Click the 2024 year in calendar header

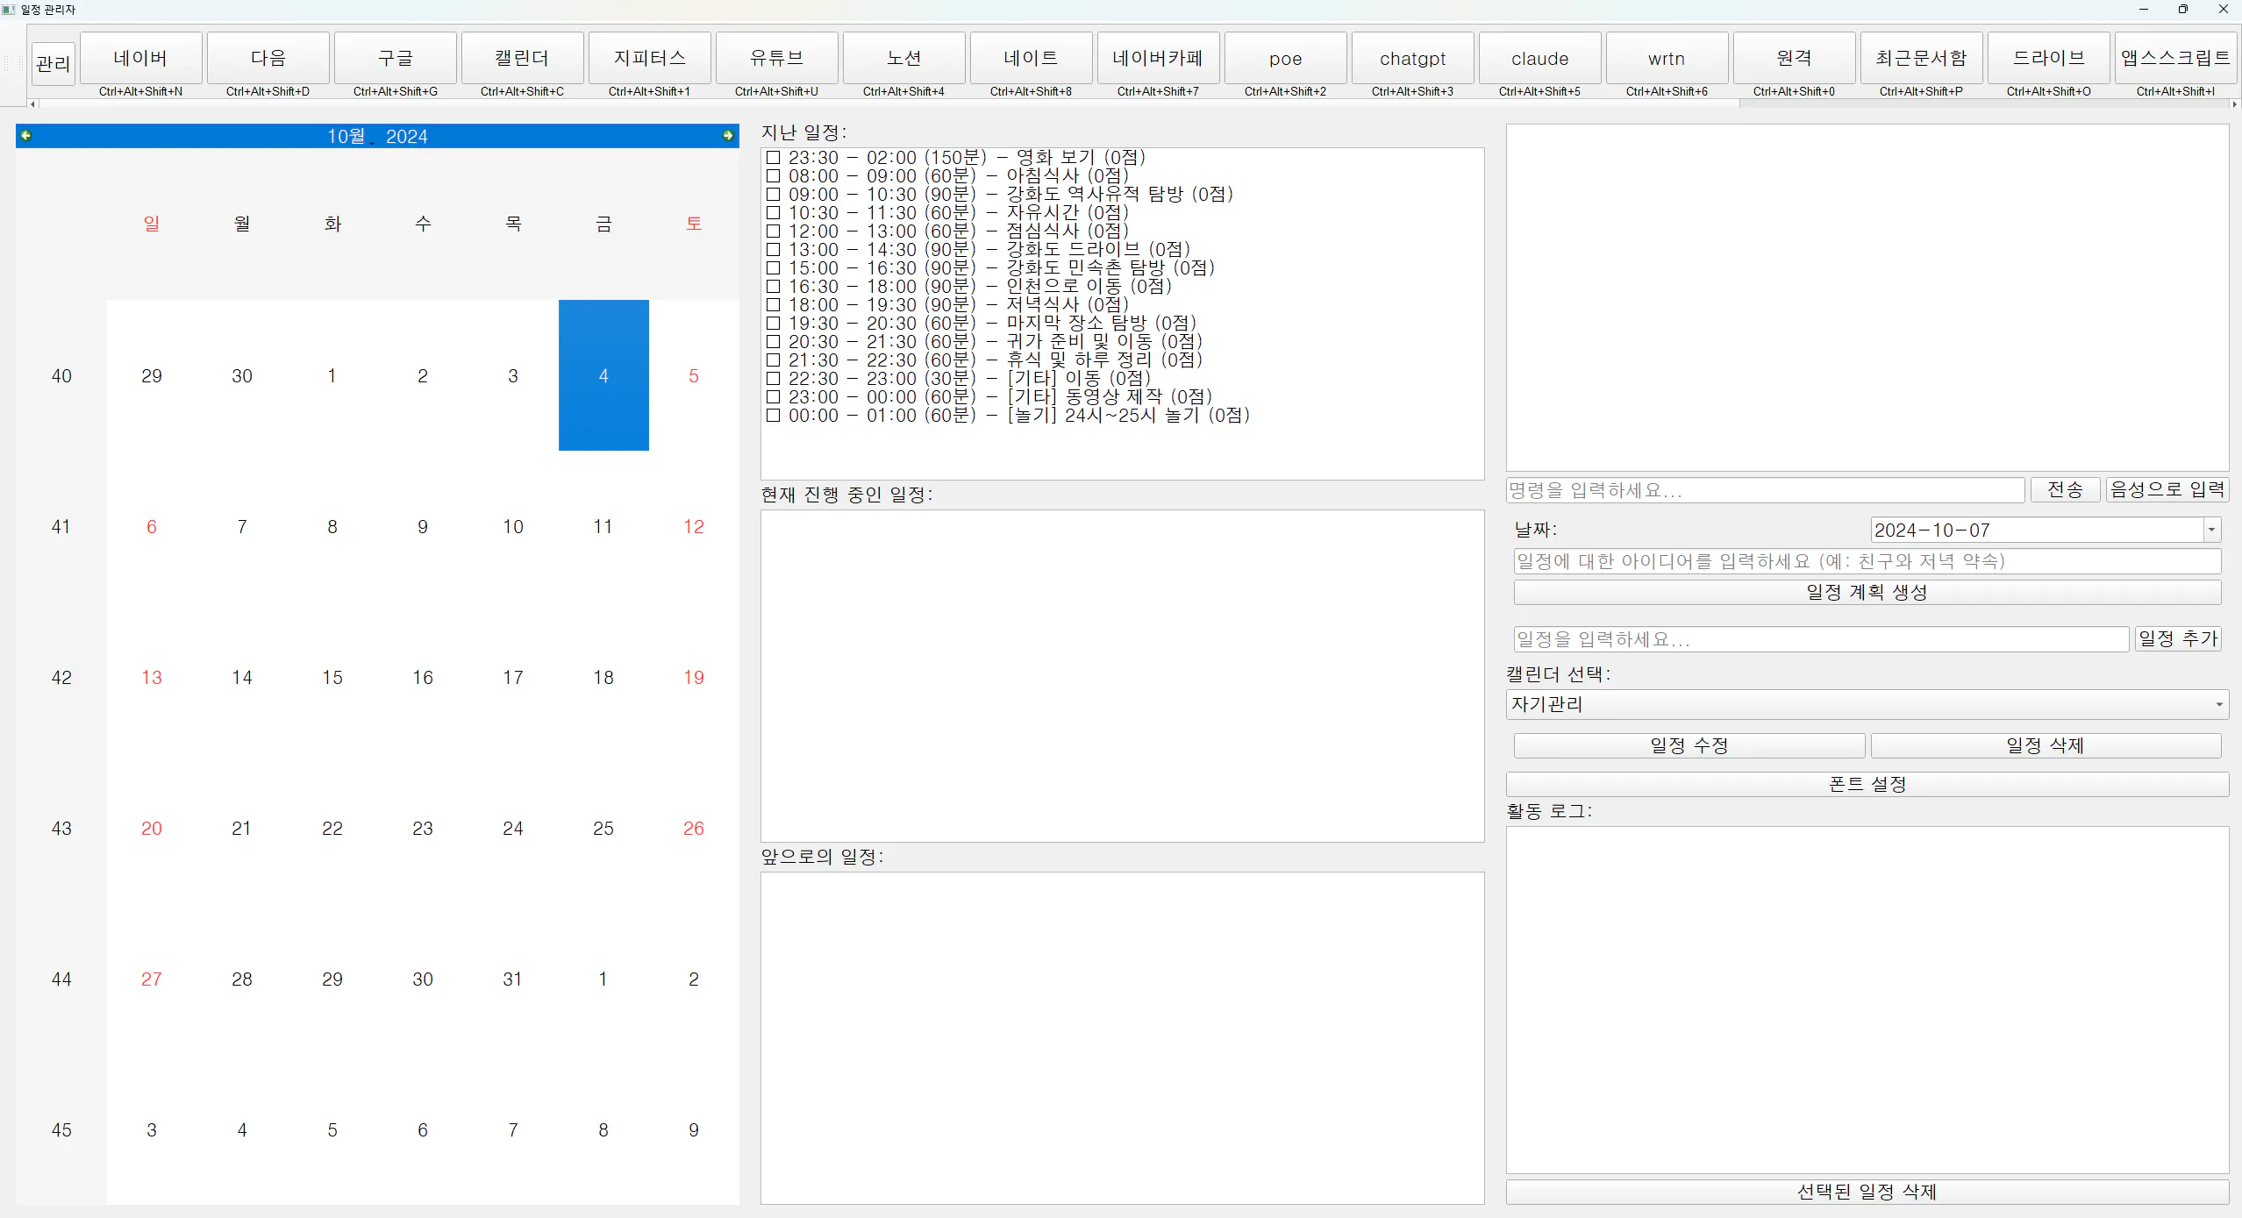407,137
